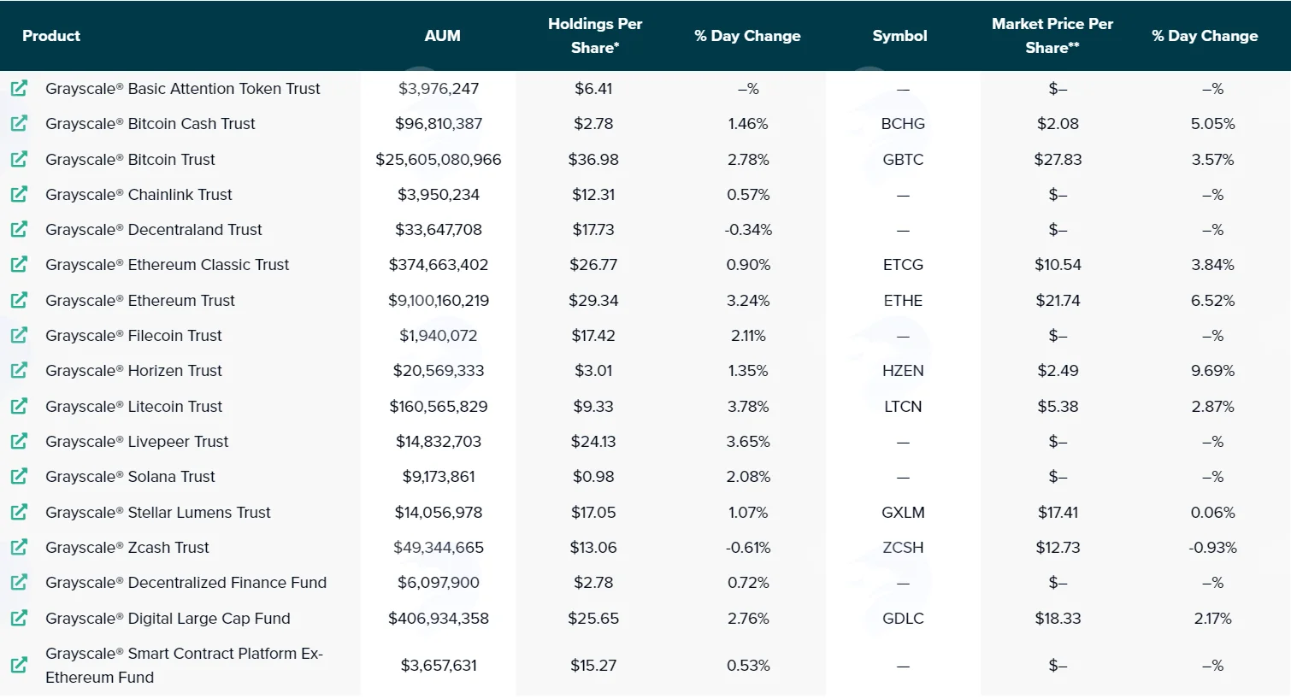Open Grayscale Stellar Lumens Trust link
Screen dimensions: 1291x699
coord(158,513)
